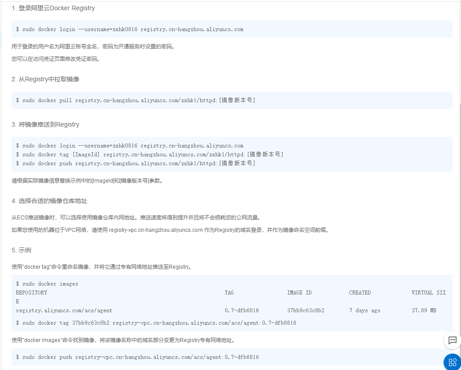Click heading '3. 将镜像推送到Registry'

(x=45, y=124)
